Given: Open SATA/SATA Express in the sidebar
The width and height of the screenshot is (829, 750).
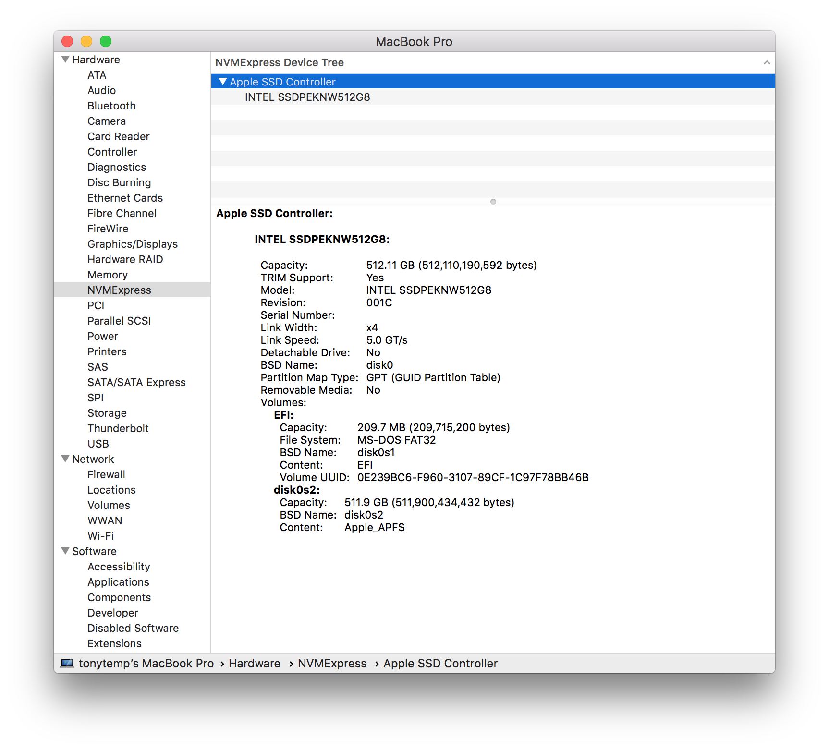Looking at the screenshot, I should click(136, 382).
